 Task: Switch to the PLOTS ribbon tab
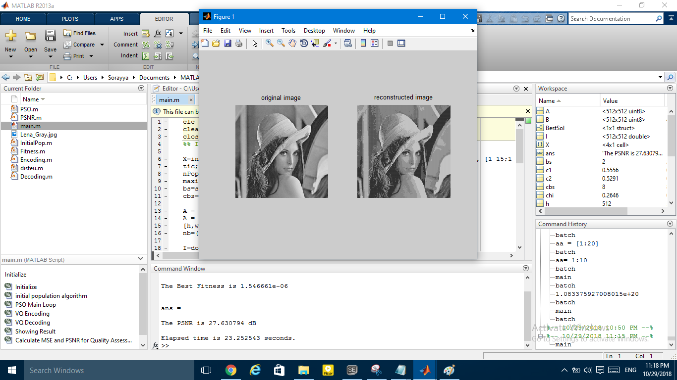click(x=70, y=19)
